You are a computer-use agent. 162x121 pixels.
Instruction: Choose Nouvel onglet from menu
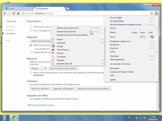click(131, 17)
